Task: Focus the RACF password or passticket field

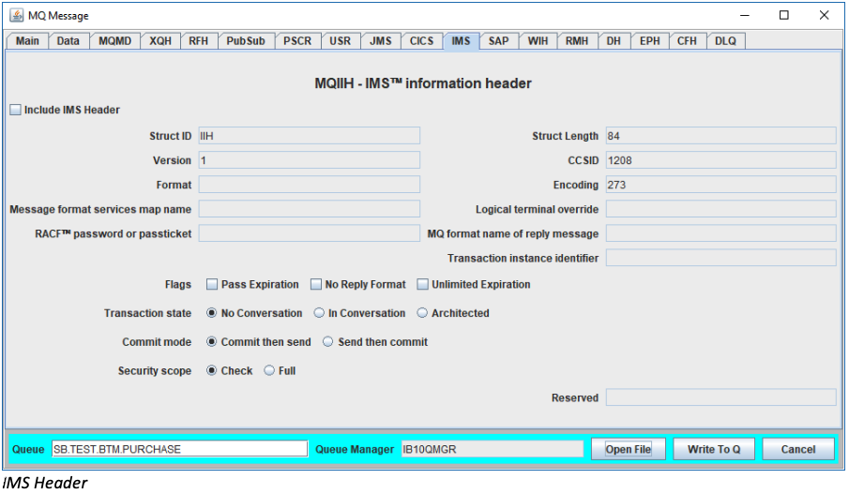Action: point(310,233)
